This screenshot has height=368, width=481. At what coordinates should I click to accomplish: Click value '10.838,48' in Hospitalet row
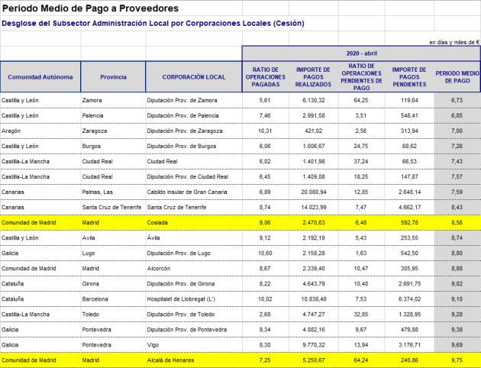[314, 299]
